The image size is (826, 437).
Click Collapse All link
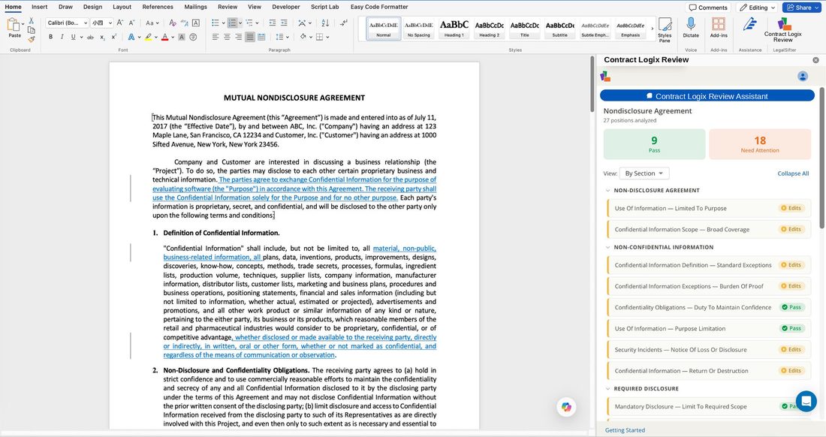793,173
